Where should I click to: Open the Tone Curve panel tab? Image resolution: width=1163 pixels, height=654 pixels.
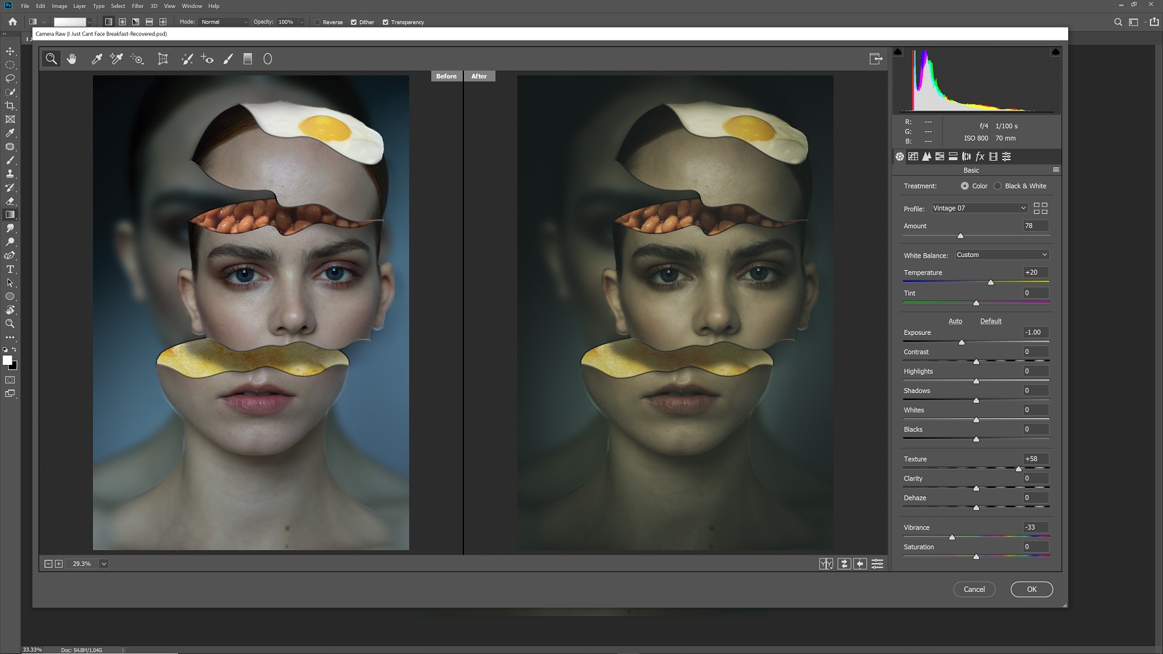tap(913, 156)
